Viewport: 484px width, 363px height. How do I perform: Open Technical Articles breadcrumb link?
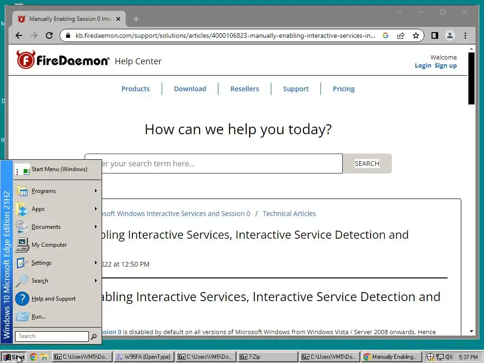click(289, 214)
